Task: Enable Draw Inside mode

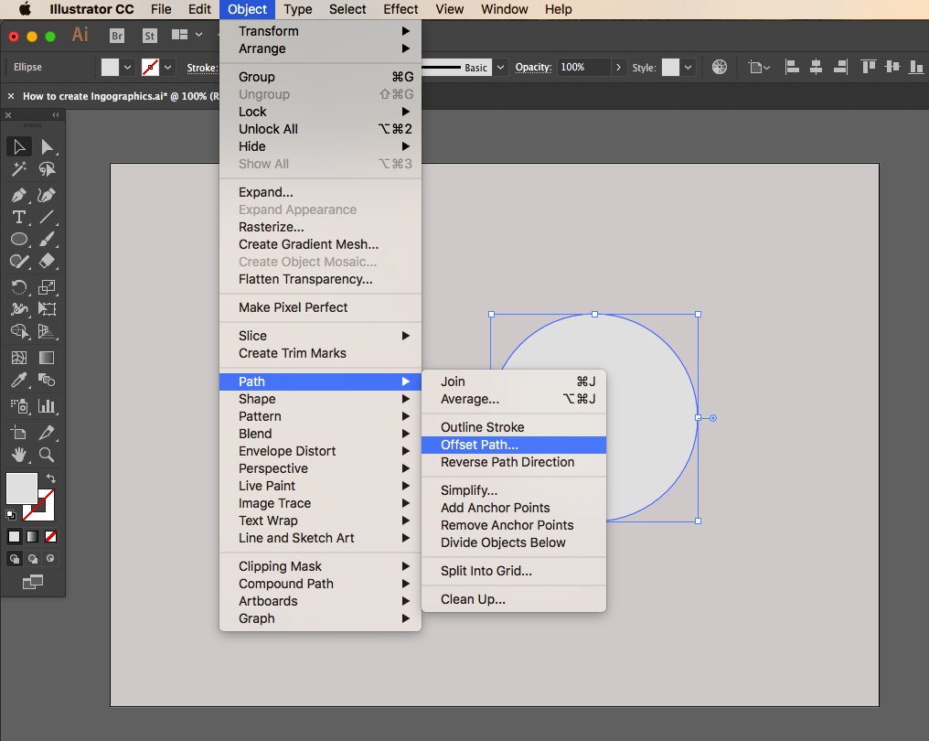Action: pos(50,558)
